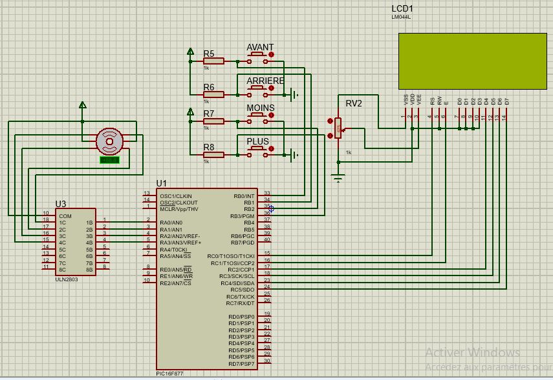
Task: Click the green motor angle readout box
Action: point(110,160)
